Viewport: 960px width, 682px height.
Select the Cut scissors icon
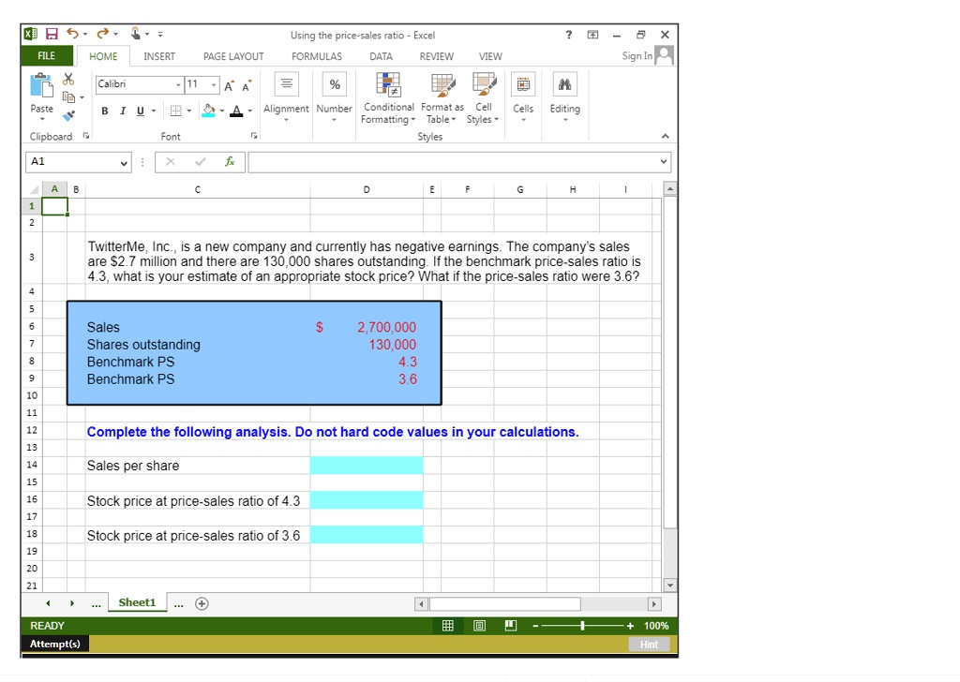tap(68, 79)
